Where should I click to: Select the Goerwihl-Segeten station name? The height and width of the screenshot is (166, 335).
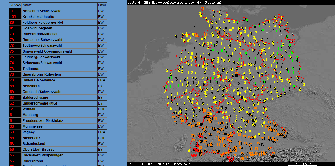(37, 28)
